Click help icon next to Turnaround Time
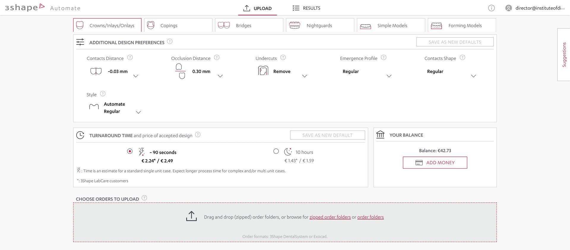This screenshot has width=570, height=250. pyautogui.click(x=198, y=135)
